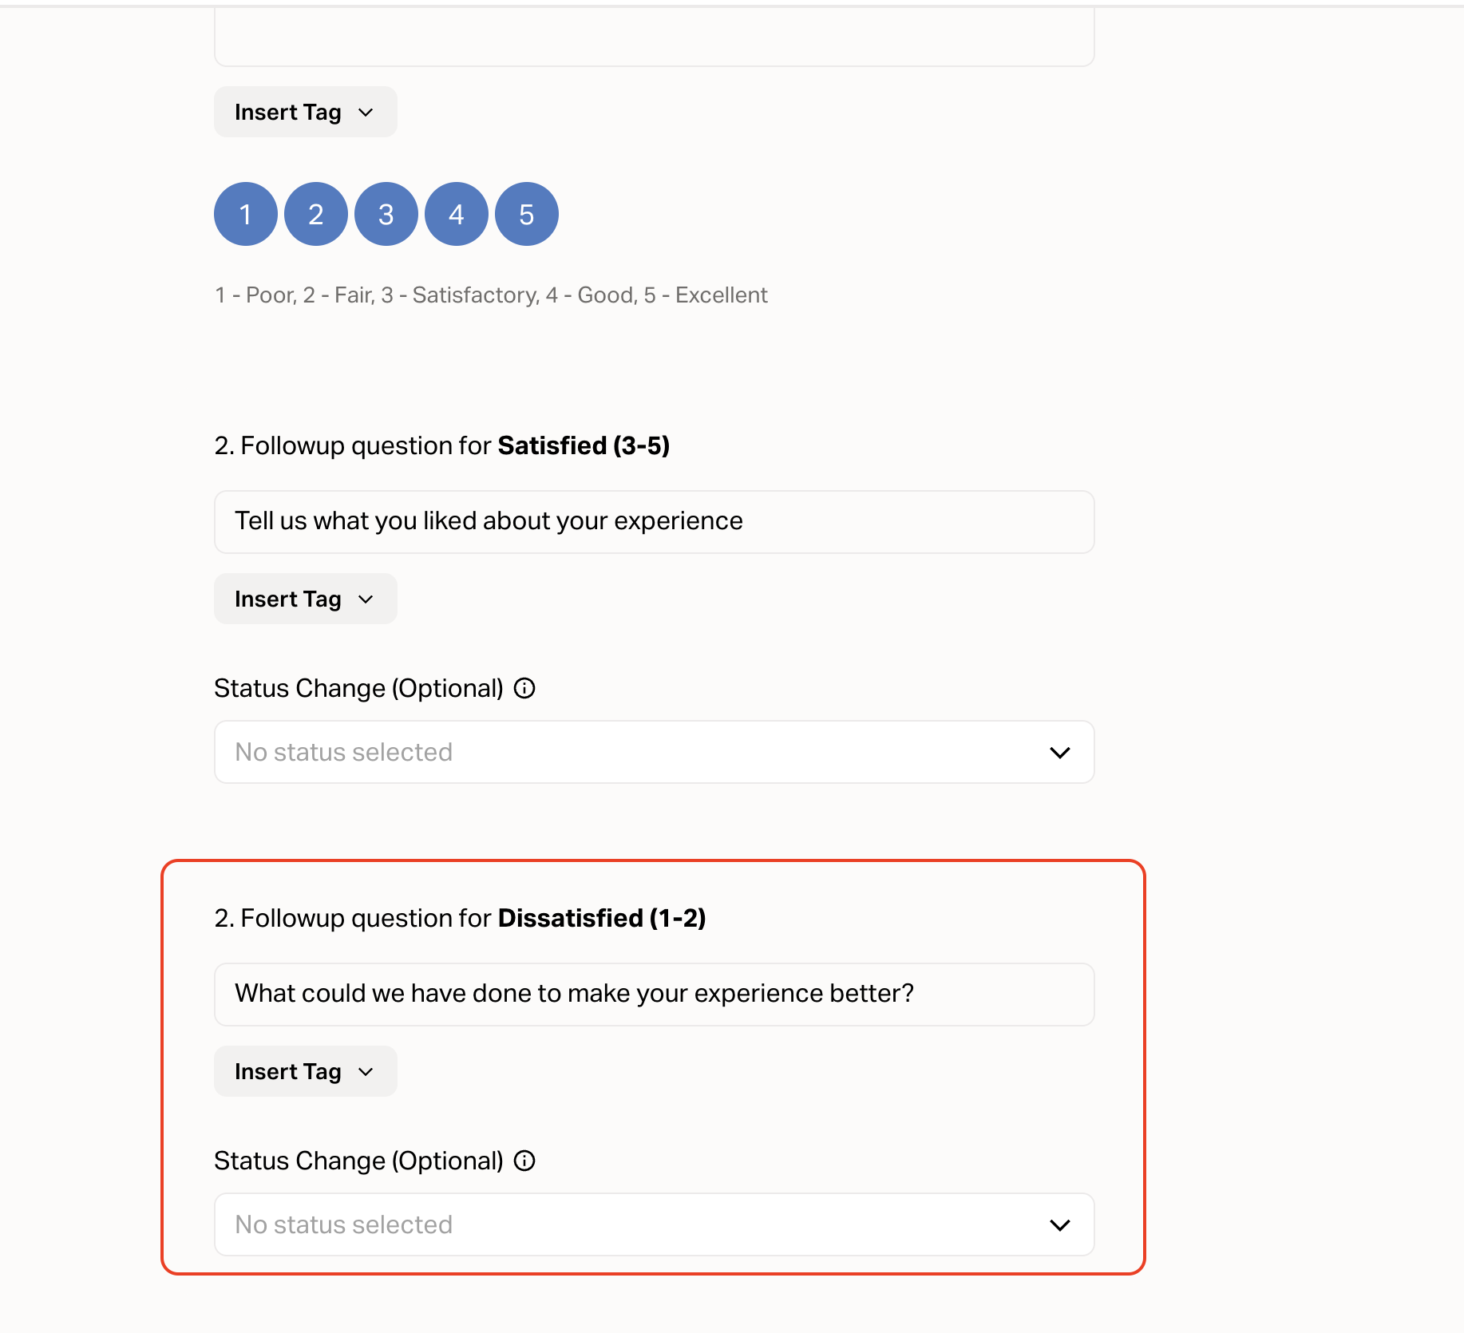The width and height of the screenshot is (1464, 1333).
Task: Click the chevron in the top Insert Tag button
Action: click(x=366, y=113)
